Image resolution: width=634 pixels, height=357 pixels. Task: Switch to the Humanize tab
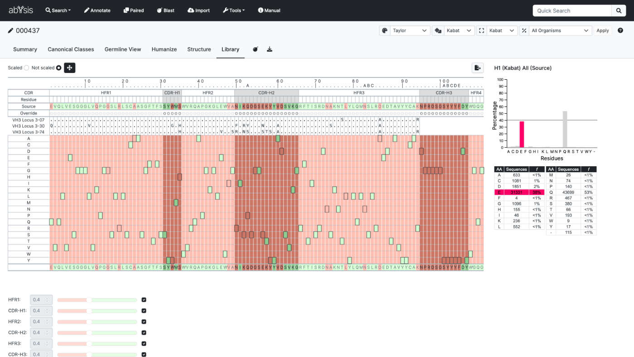164,49
